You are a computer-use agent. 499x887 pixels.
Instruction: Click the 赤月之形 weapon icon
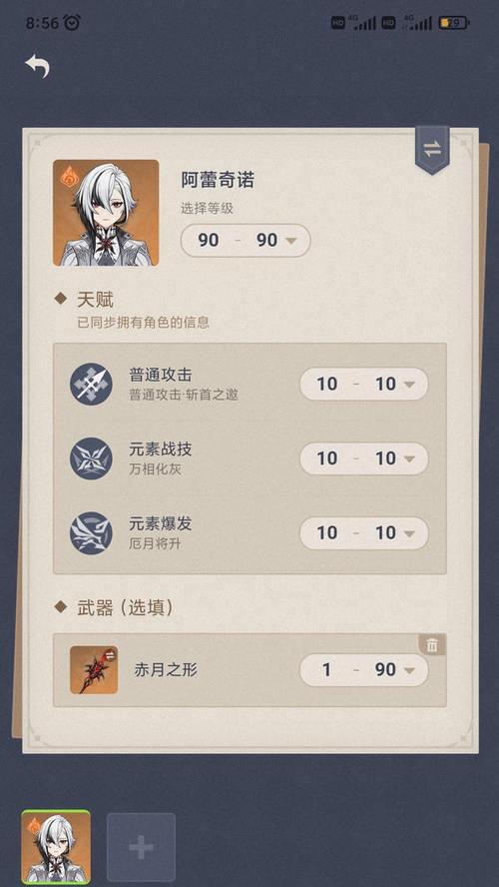pos(94,670)
